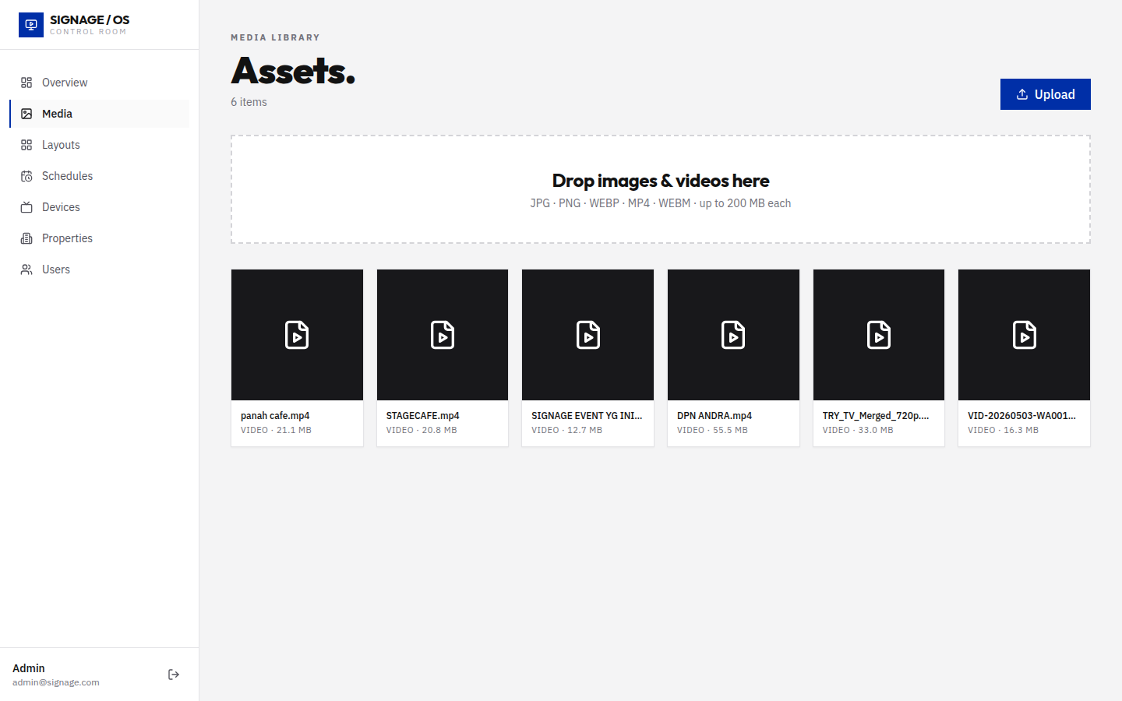Go to the Layouts page
Viewport: 1122px width, 701px height.
tap(100, 145)
